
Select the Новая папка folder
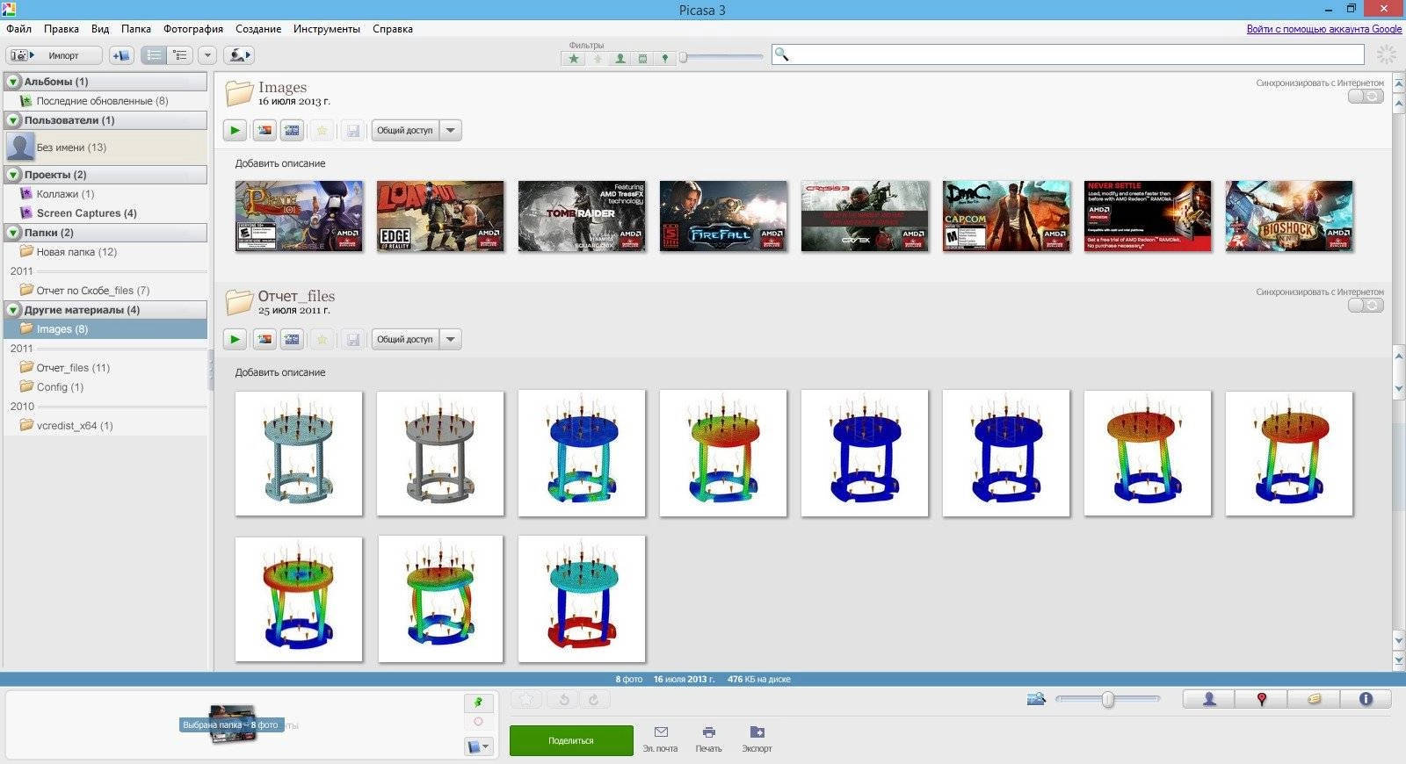105,252
